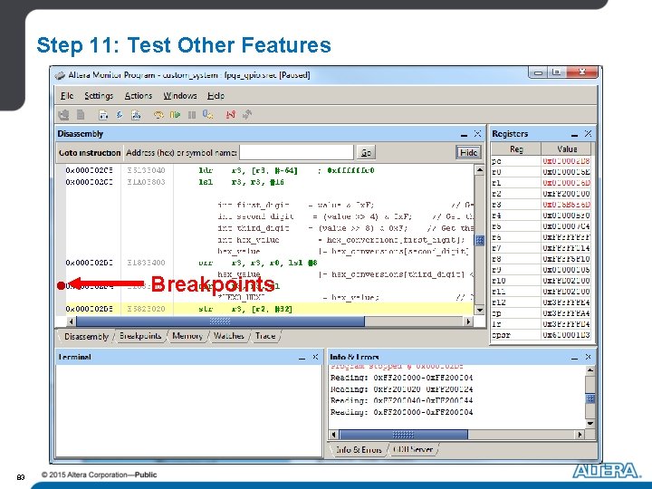Screen dimensions: 652x489
Task: Click the Compile and Load toolbar icon
Action: point(136,115)
